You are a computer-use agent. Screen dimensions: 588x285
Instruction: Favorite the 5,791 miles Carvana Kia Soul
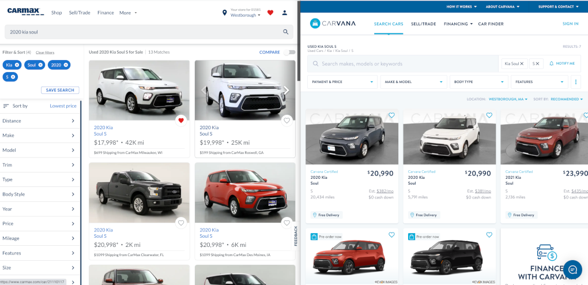(x=489, y=115)
